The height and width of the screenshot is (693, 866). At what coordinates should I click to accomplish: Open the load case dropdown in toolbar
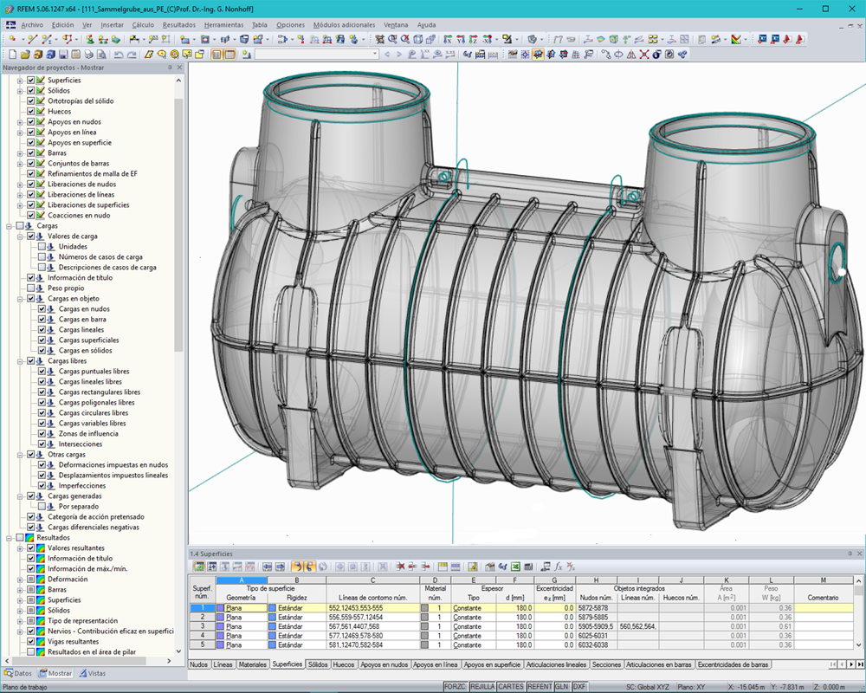pos(374,54)
